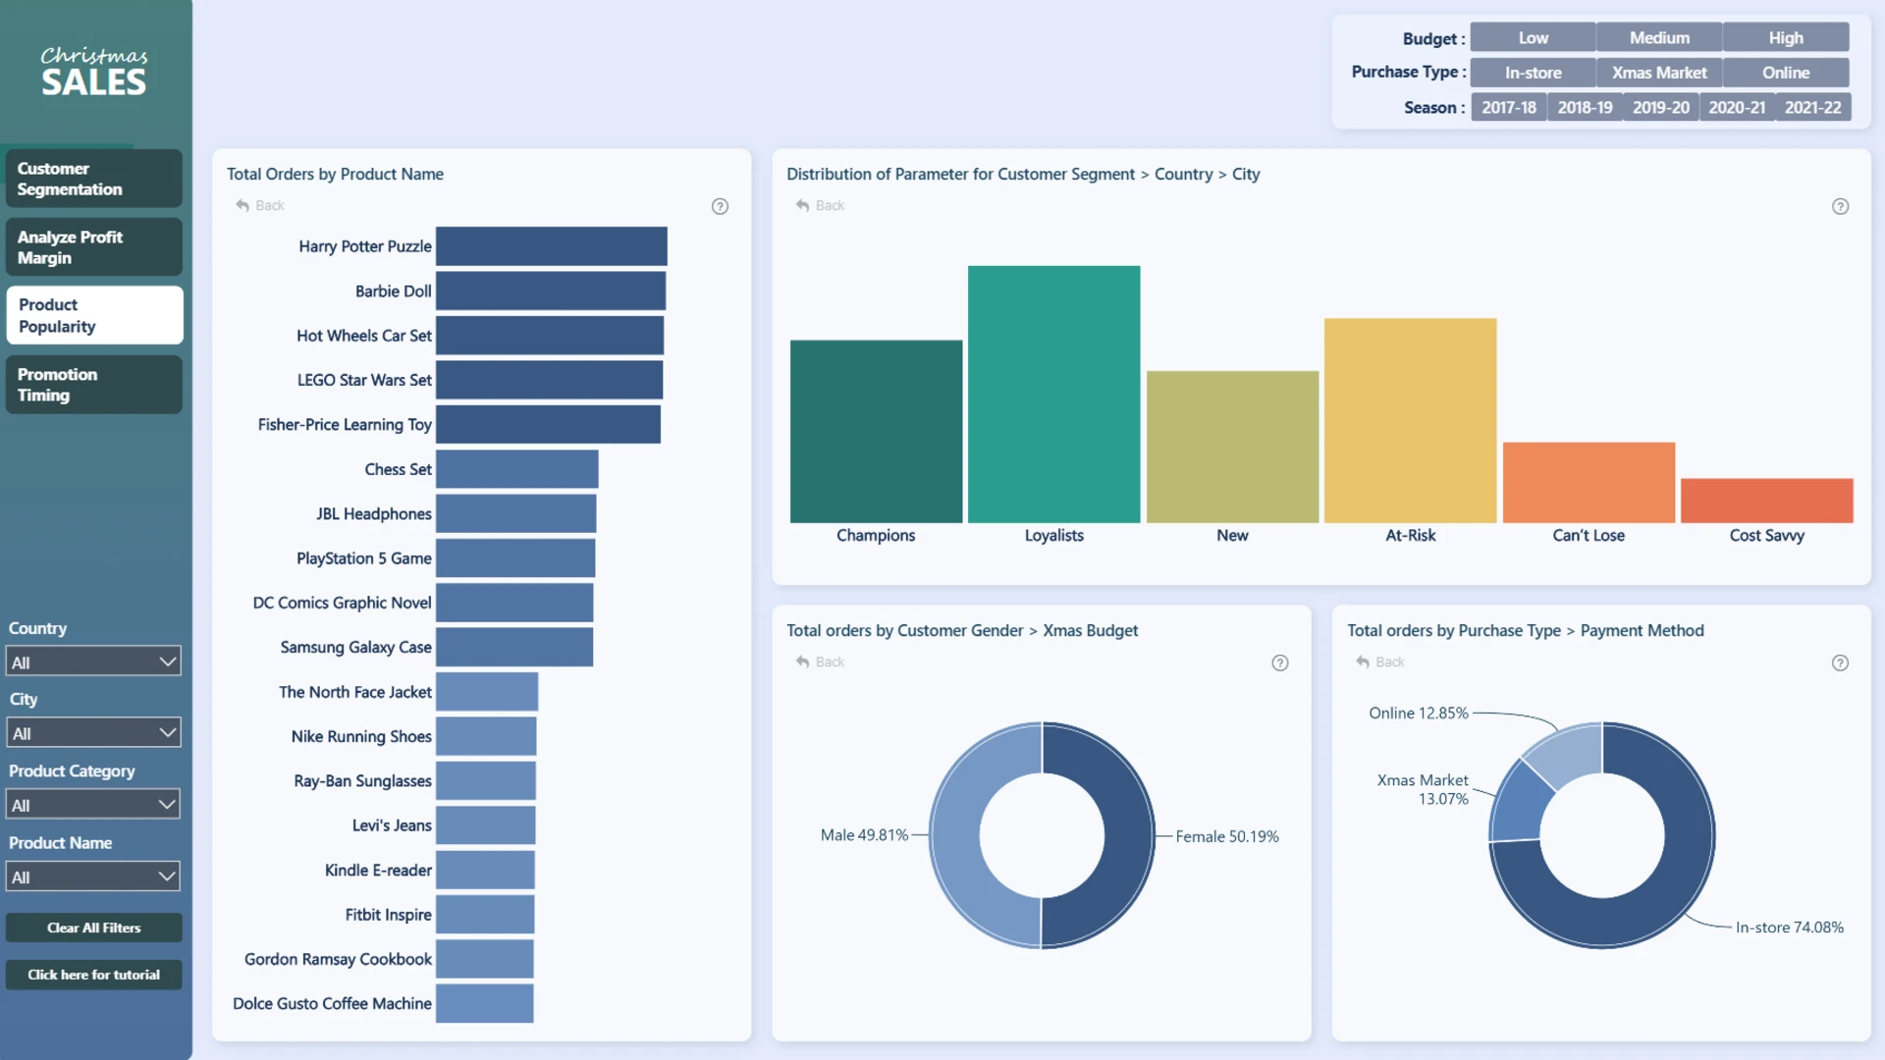The width and height of the screenshot is (1885, 1060).
Task: Click the LEGO Star Wars Set bar
Action: click(x=549, y=380)
